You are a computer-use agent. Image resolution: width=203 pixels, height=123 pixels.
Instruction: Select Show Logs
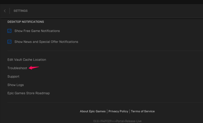click(x=16, y=85)
